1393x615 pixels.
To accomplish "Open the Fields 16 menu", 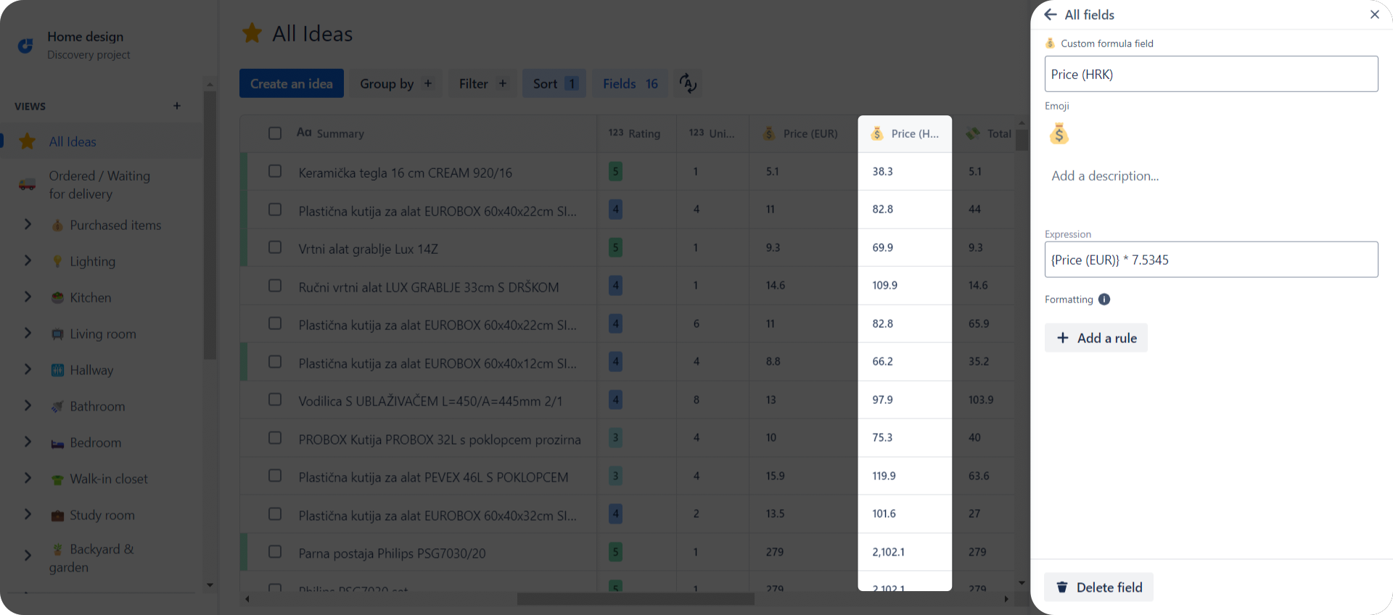I will [630, 83].
